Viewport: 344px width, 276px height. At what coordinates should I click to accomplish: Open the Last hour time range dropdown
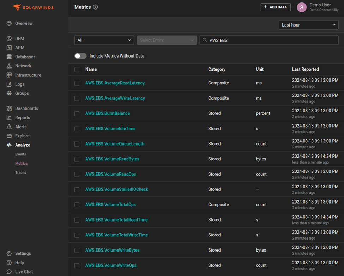[x=308, y=25]
